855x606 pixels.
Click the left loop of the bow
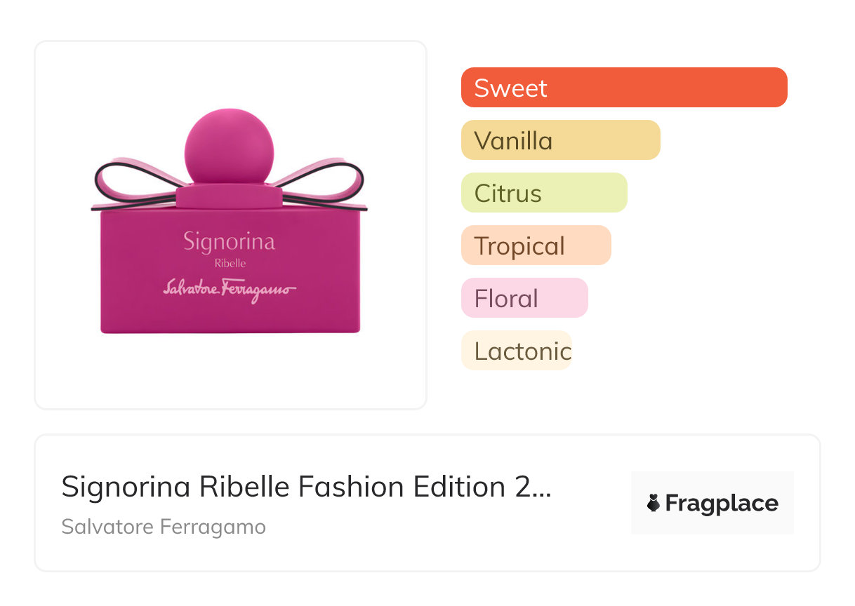[131, 180]
